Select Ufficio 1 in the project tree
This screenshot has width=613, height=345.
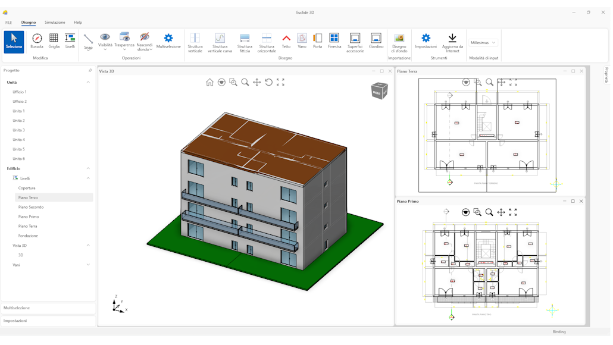(20, 92)
